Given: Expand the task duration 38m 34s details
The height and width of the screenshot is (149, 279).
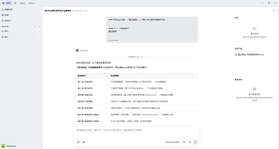Looking at the screenshot, I should pos(136,57).
